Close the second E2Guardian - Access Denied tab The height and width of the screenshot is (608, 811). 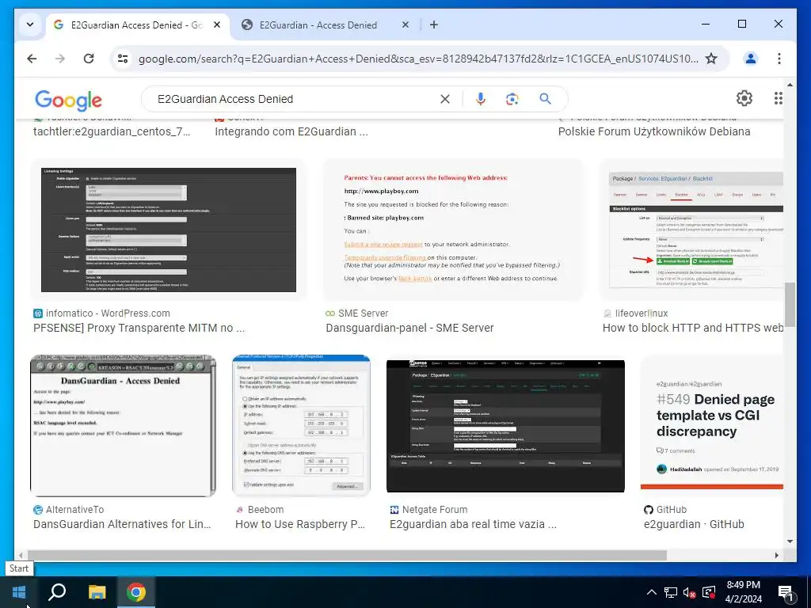pos(405,25)
